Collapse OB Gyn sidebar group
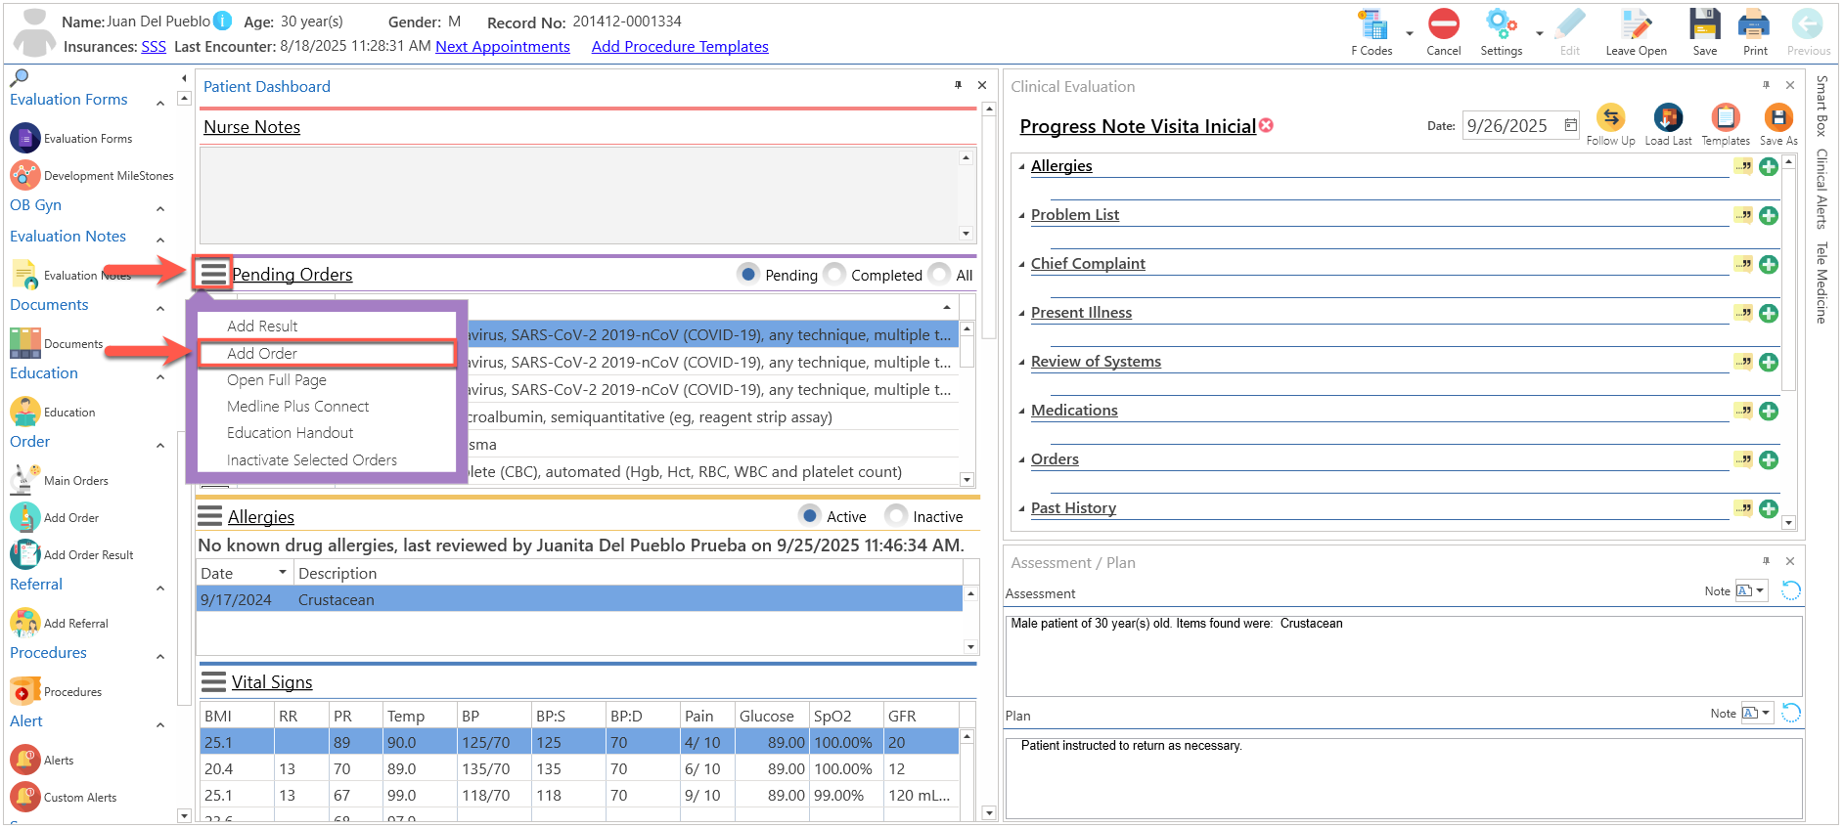The image size is (1844, 828). point(160,208)
